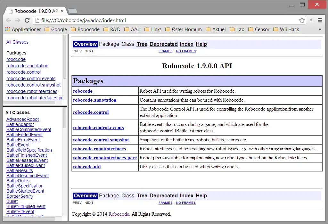Open the Google bookmark folder

click(56, 29)
